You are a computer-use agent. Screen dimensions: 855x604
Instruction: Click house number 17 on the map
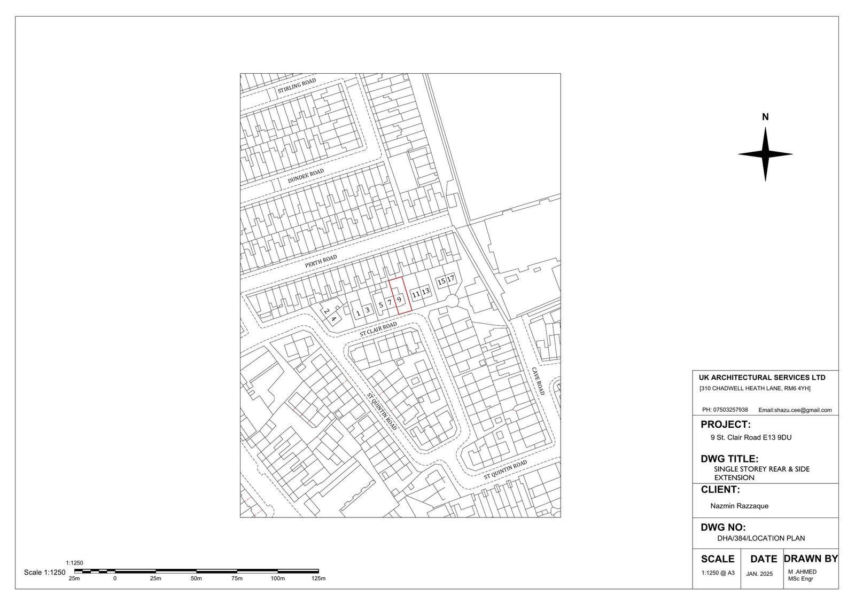[450, 279]
